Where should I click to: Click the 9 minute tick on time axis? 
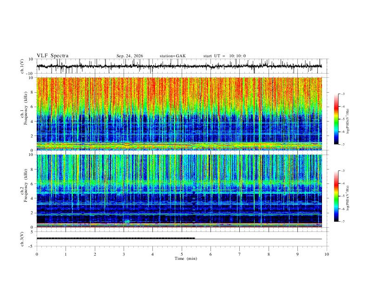(297, 254)
